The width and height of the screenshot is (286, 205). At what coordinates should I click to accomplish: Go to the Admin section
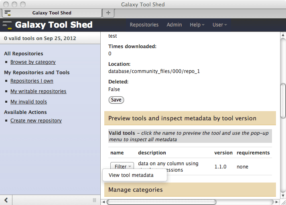point(174,25)
